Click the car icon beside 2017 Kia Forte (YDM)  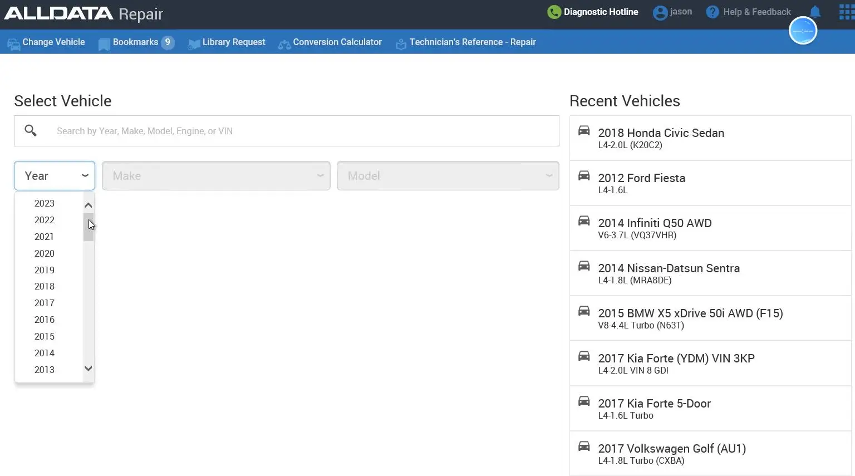point(584,356)
